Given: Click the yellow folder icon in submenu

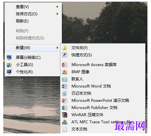Looking at the screenshot, I should (x=64, y=48).
